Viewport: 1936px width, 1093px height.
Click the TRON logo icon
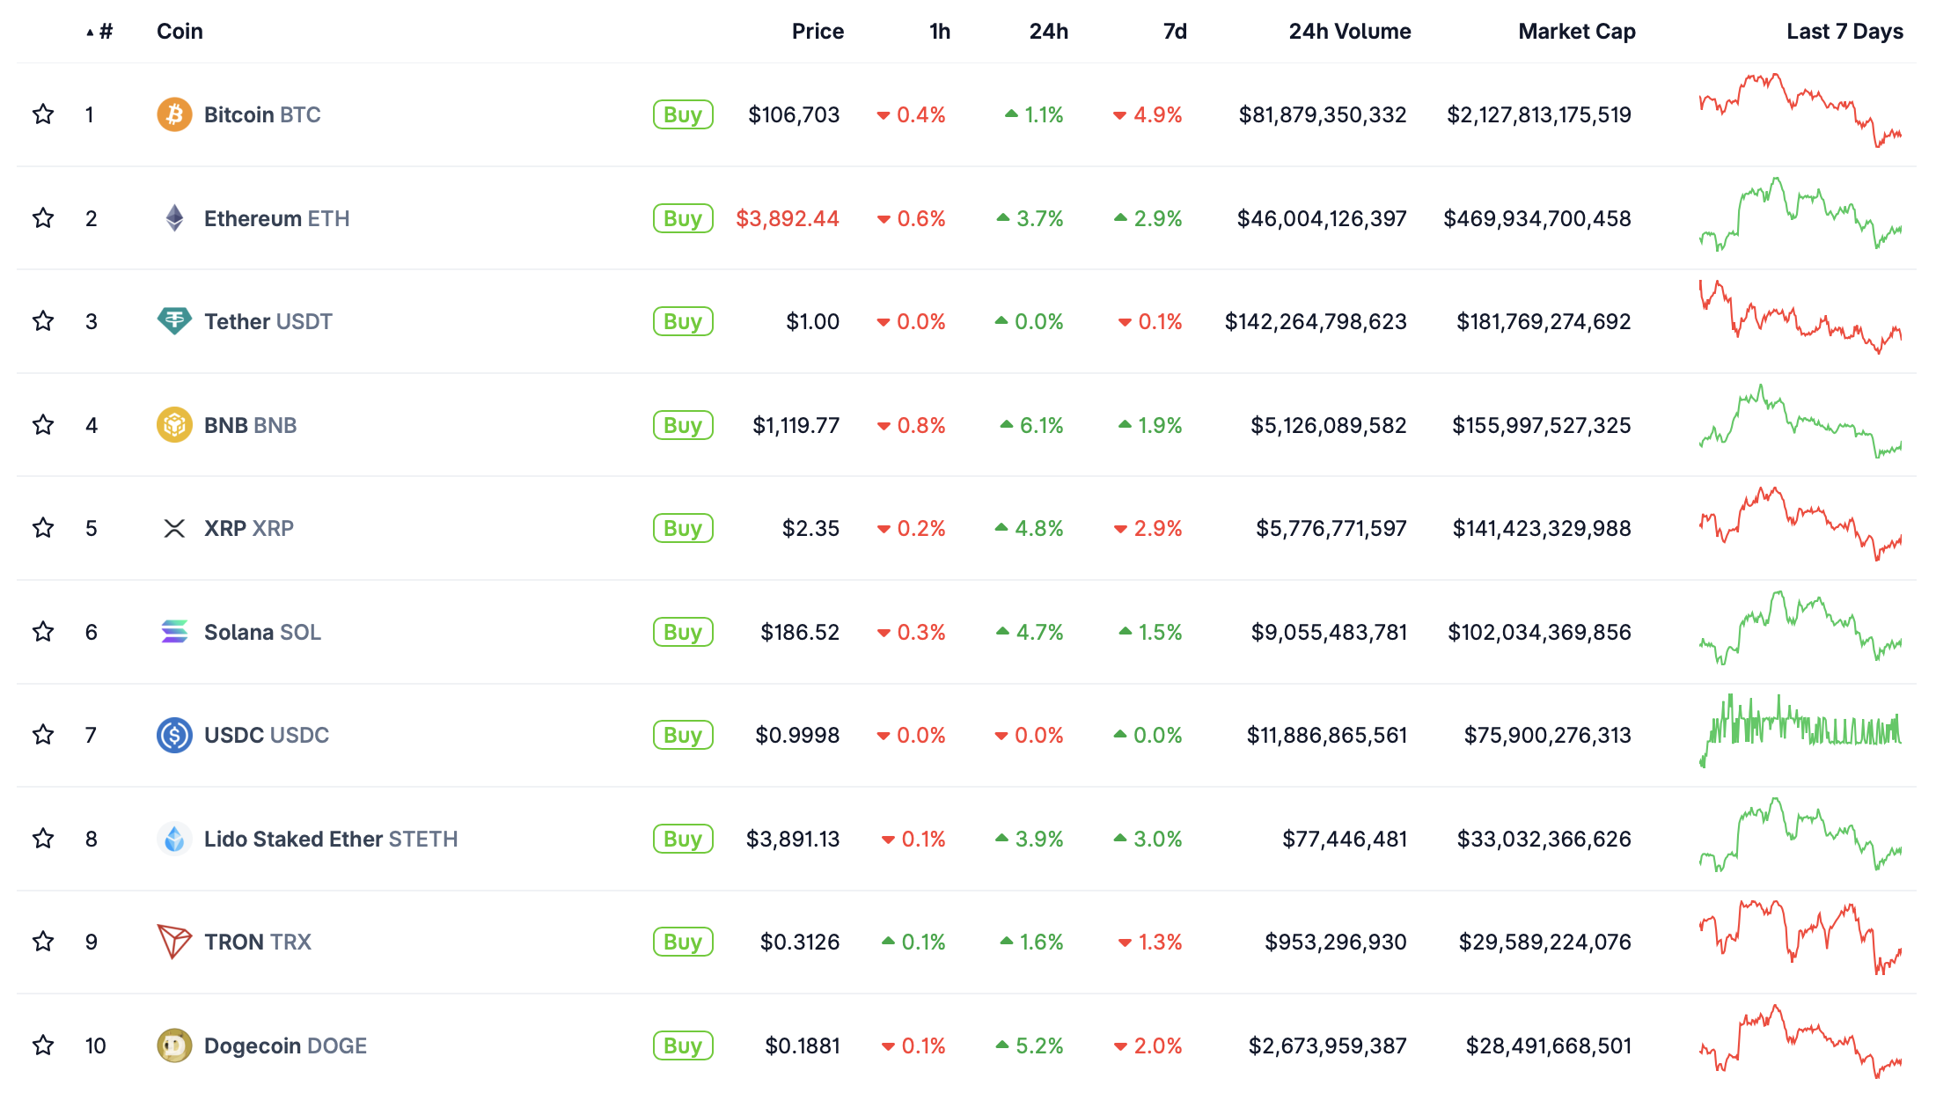coord(174,942)
